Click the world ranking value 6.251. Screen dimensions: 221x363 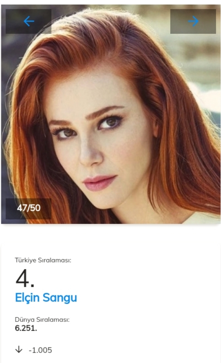click(x=26, y=328)
